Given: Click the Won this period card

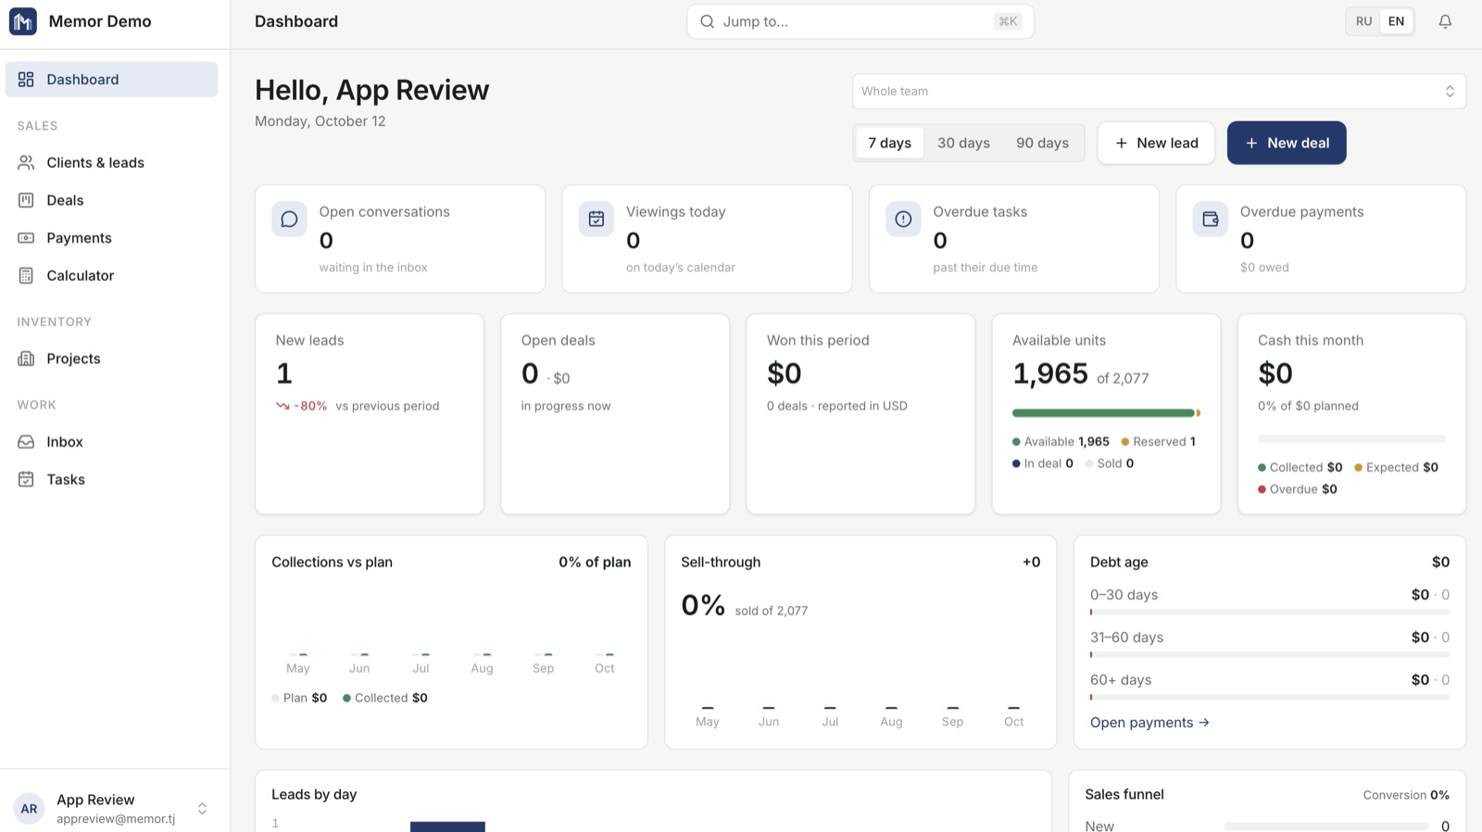Looking at the screenshot, I should [x=860, y=414].
